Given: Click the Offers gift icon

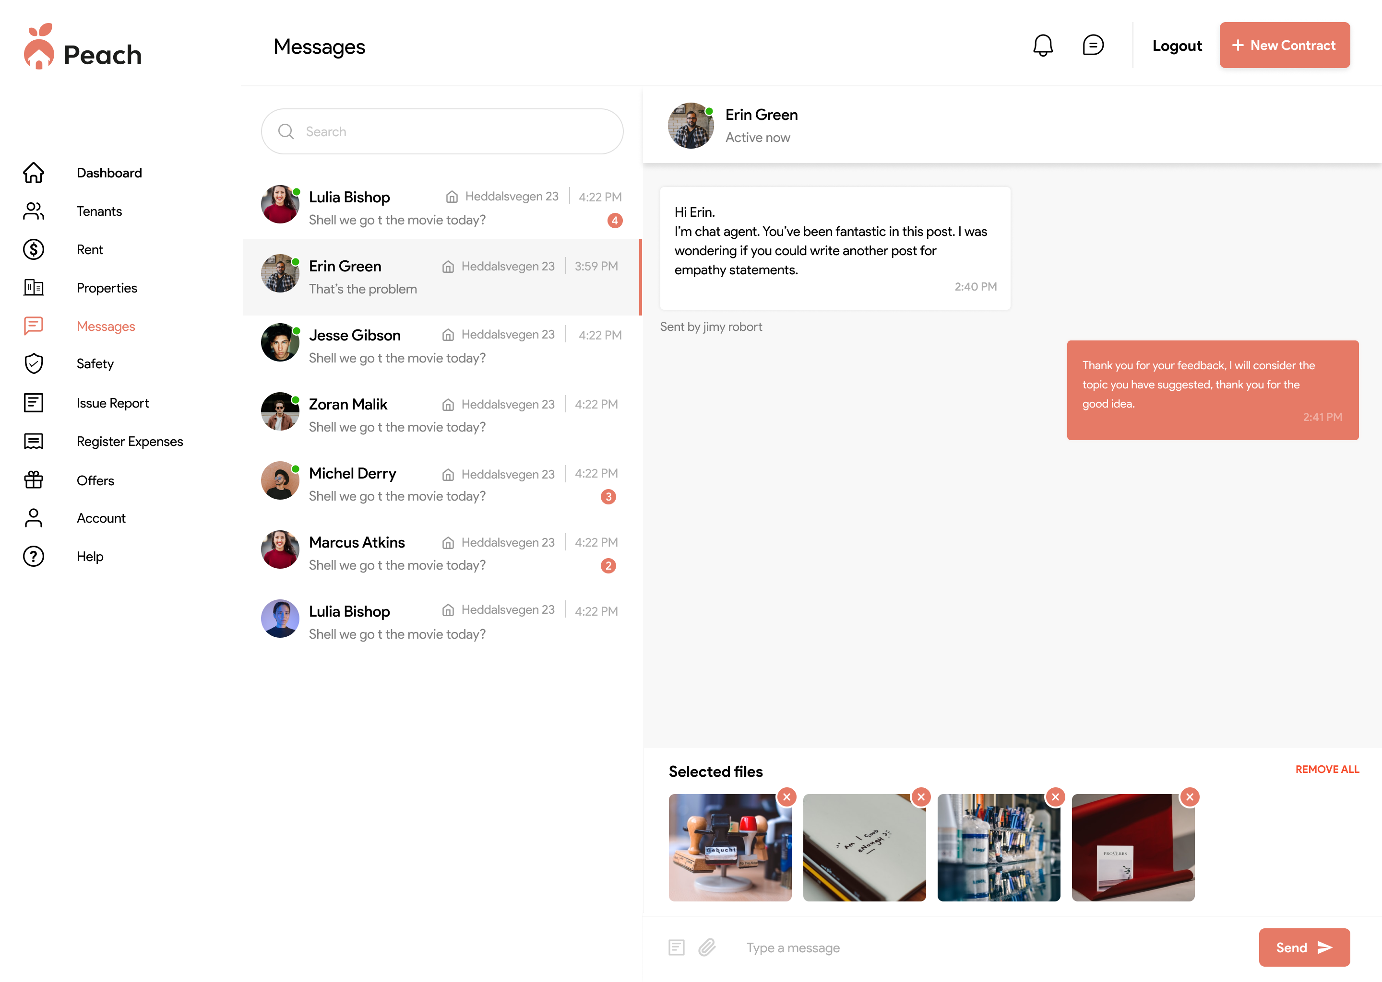Looking at the screenshot, I should (33, 480).
